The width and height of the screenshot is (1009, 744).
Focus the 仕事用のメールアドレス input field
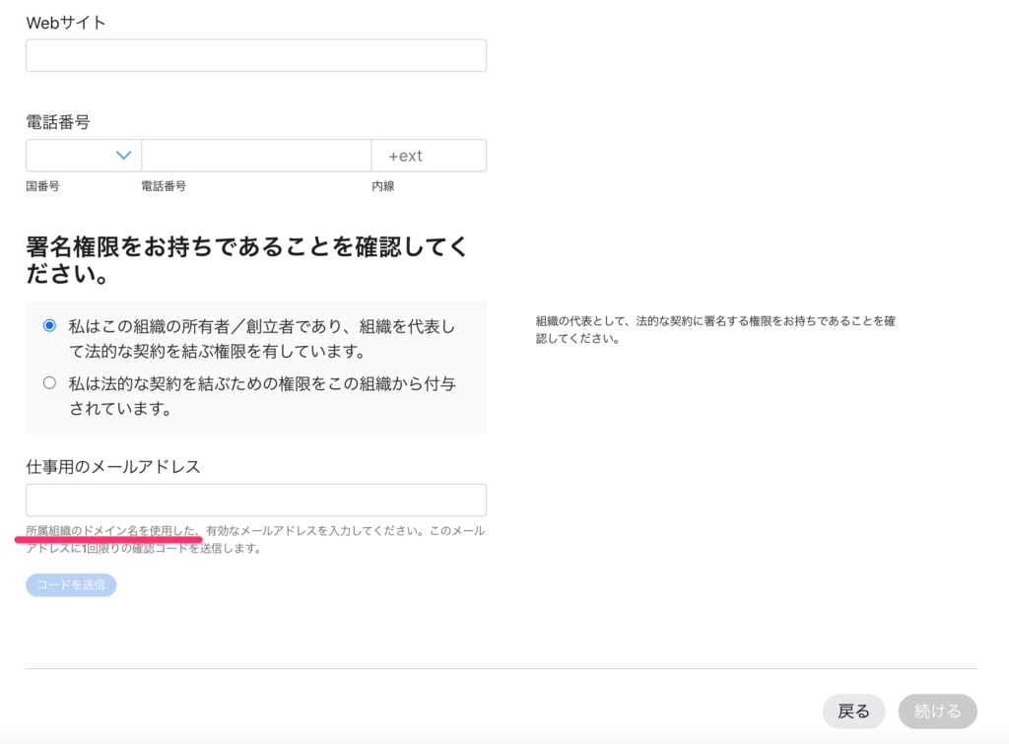(256, 500)
